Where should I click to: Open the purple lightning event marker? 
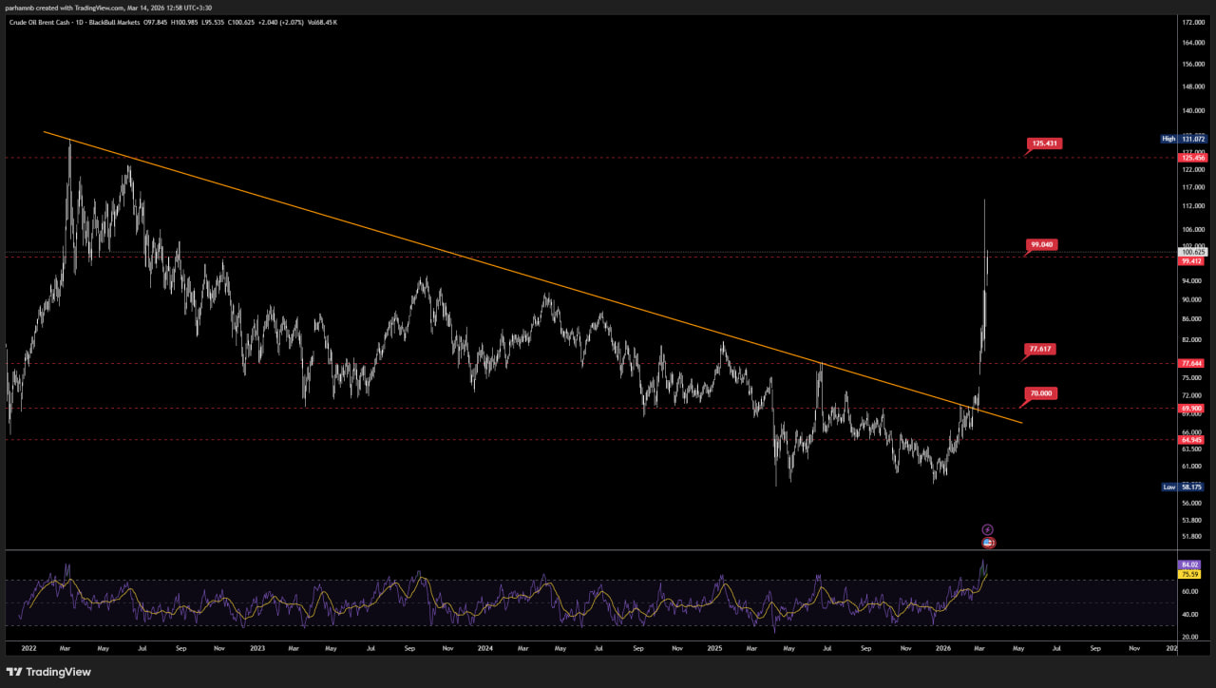(987, 529)
